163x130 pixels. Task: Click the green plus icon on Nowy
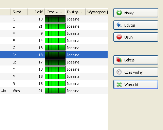pyautogui.click(x=119, y=13)
